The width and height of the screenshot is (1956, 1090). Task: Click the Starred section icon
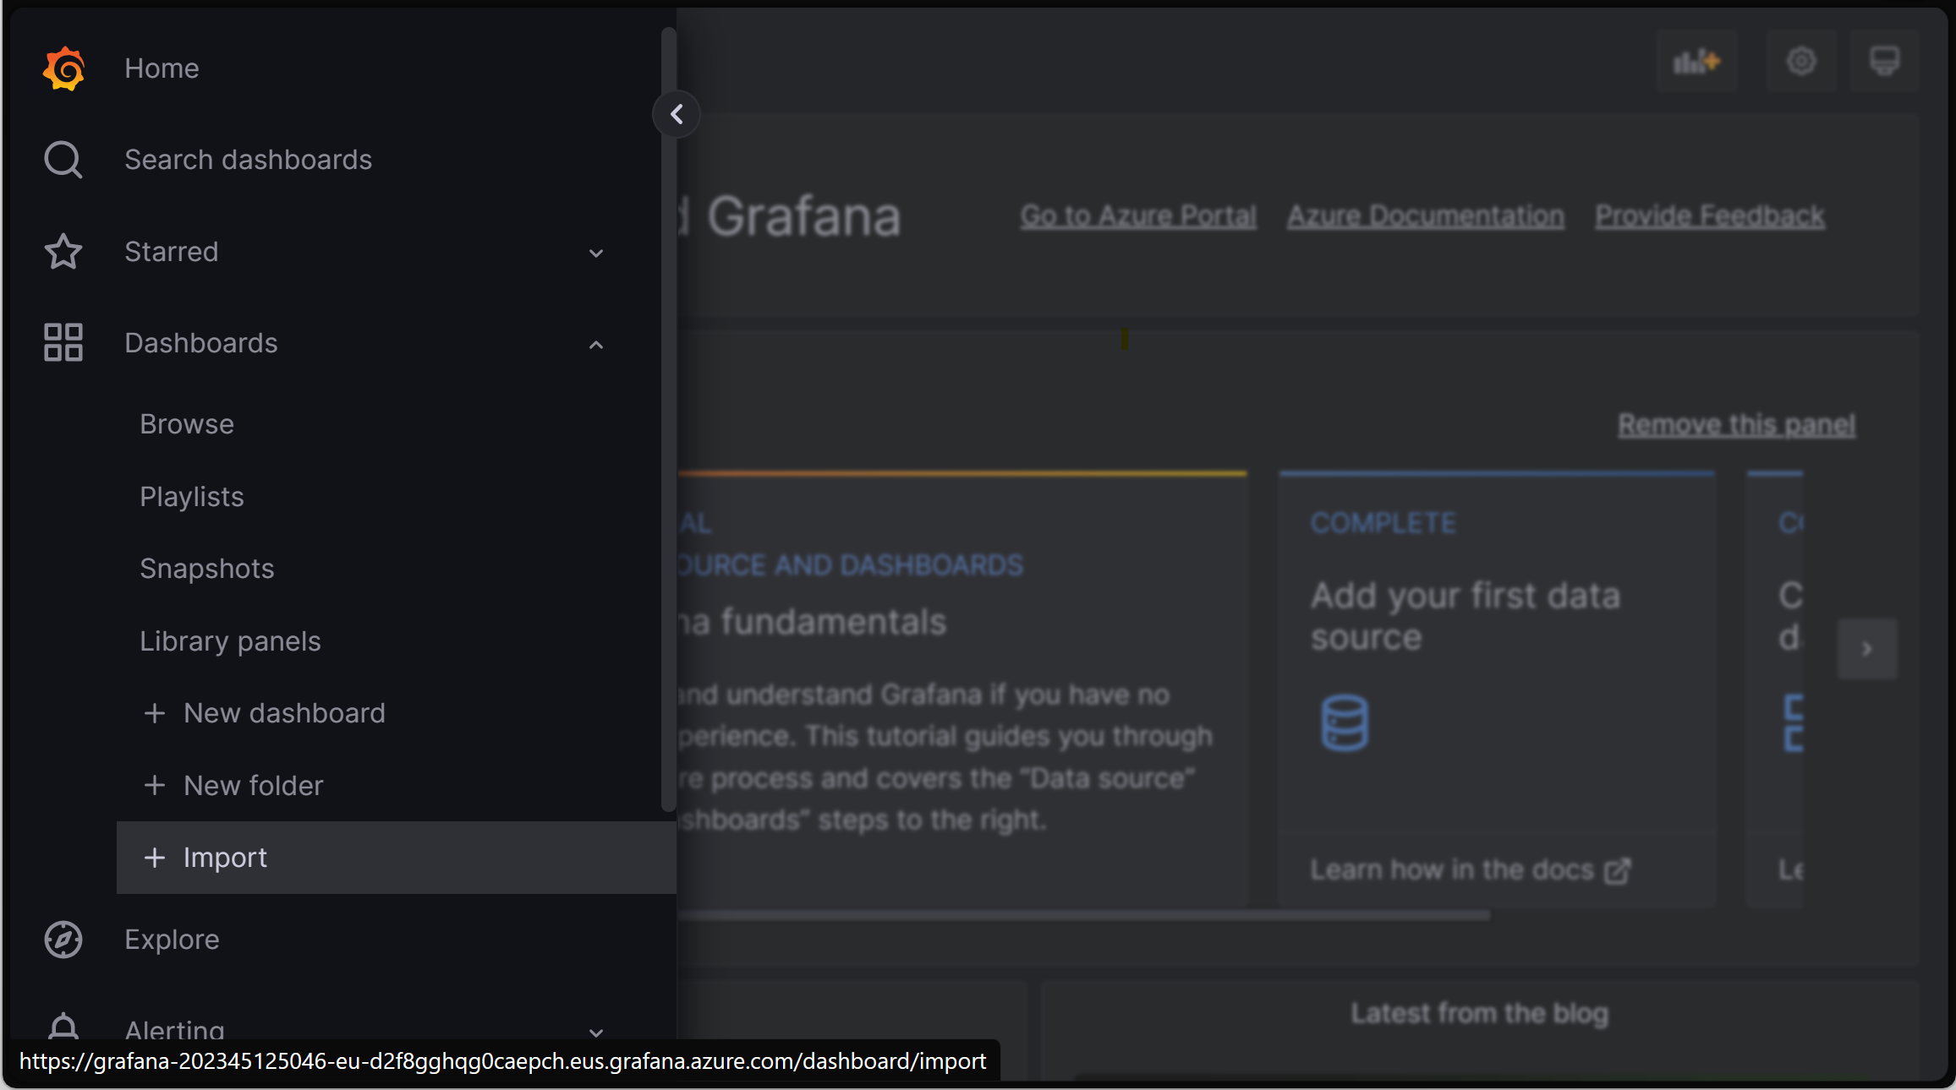62,251
